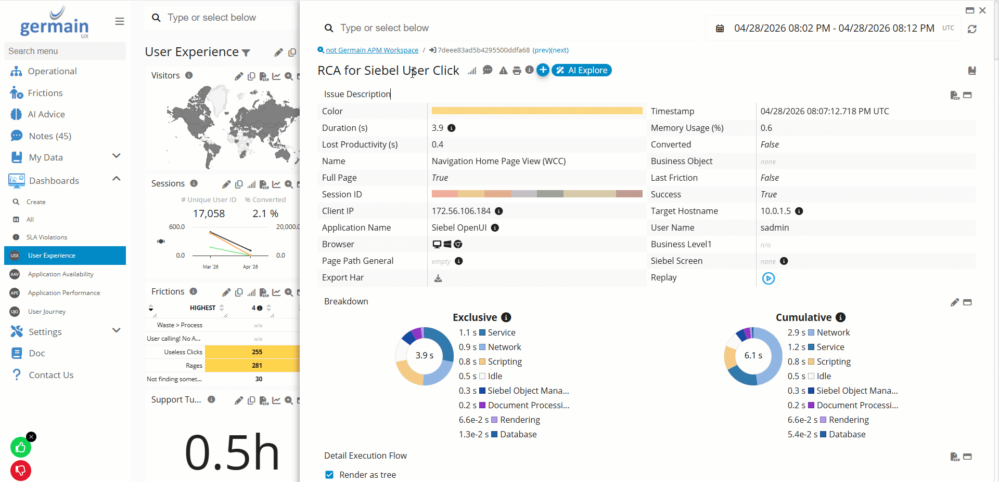Dismiss the feedback widget with its X

tap(31, 437)
